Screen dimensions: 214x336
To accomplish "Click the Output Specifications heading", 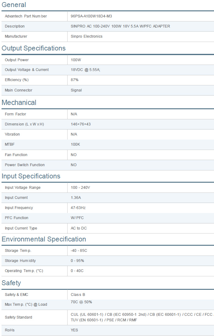I will 34,48.
